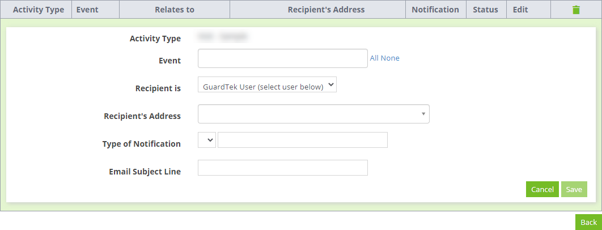Image resolution: width=602 pixels, height=230 pixels.
Task: Click the Event column header
Action: (87, 10)
